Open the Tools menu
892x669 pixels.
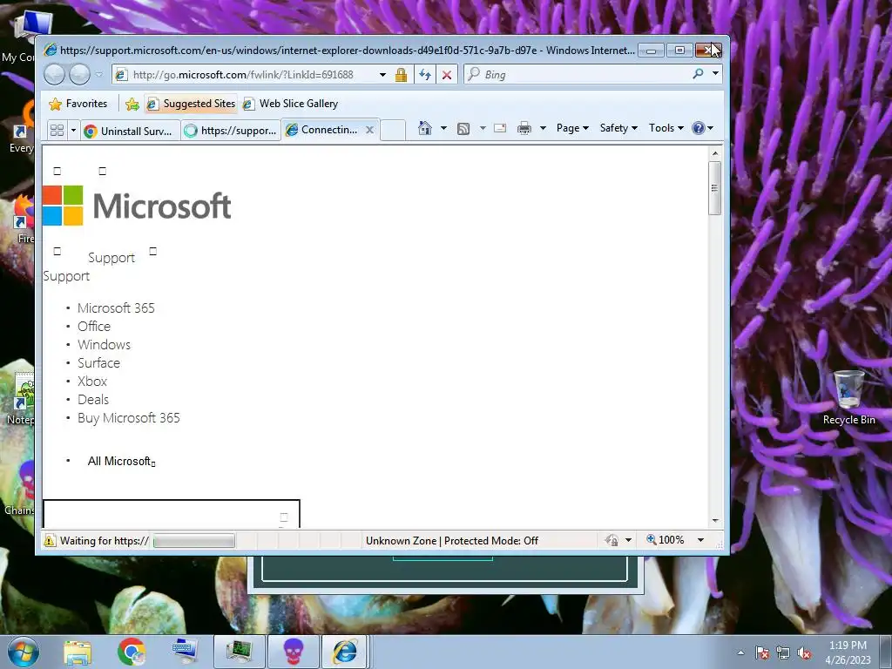click(x=666, y=128)
